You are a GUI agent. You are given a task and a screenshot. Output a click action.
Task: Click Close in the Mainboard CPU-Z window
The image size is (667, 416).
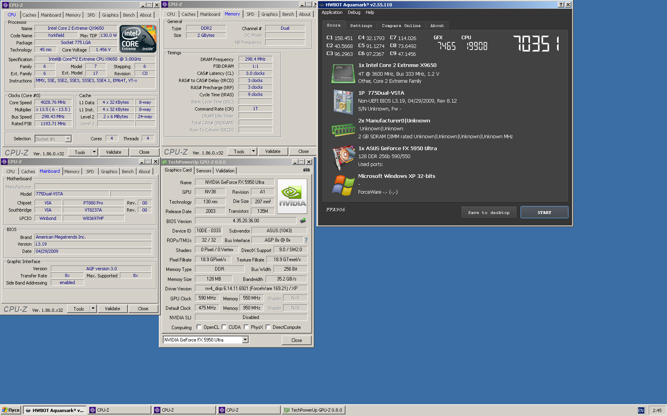click(x=143, y=309)
